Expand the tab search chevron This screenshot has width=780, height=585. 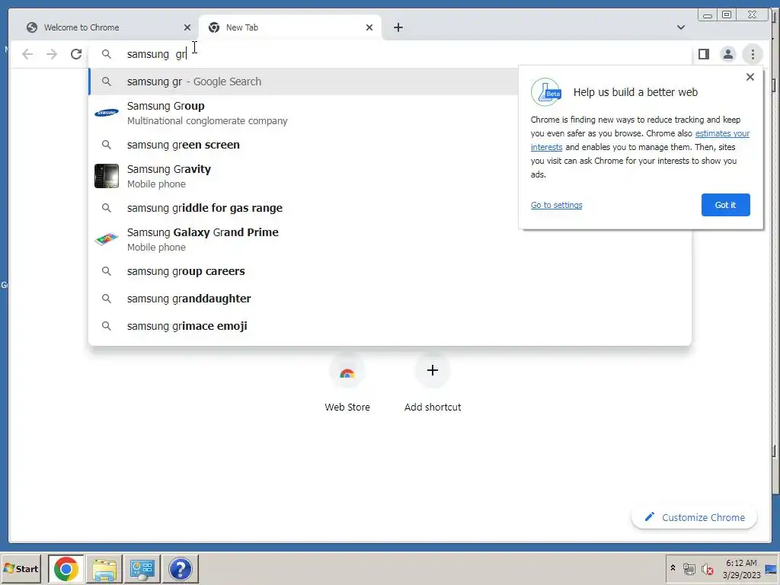(x=680, y=27)
